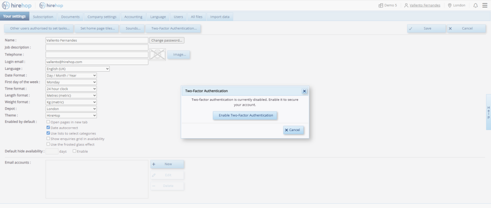The image size is (491, 208).
Task: Add a New email account
Action: tap(167, 164)
